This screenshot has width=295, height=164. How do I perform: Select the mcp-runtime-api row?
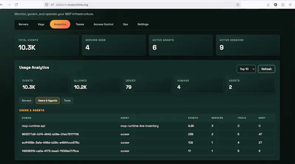tap(147, 126)
